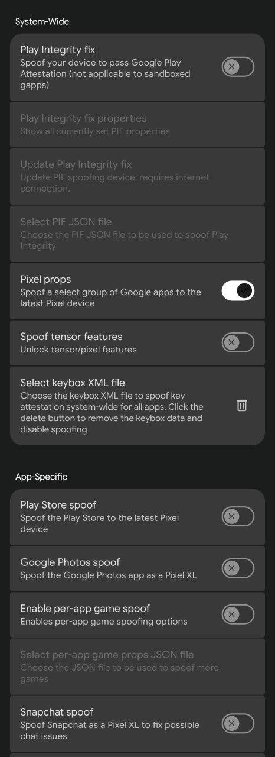Enable the Snapchat spoof toggle

click(x=238, y=723)
